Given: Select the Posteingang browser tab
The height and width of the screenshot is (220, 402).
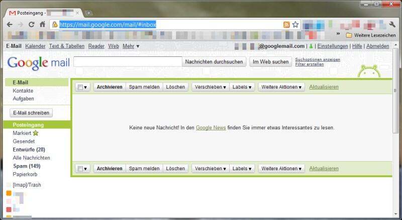Looking at the screenshot, I should pyautogui.click(x=44, y=13).
